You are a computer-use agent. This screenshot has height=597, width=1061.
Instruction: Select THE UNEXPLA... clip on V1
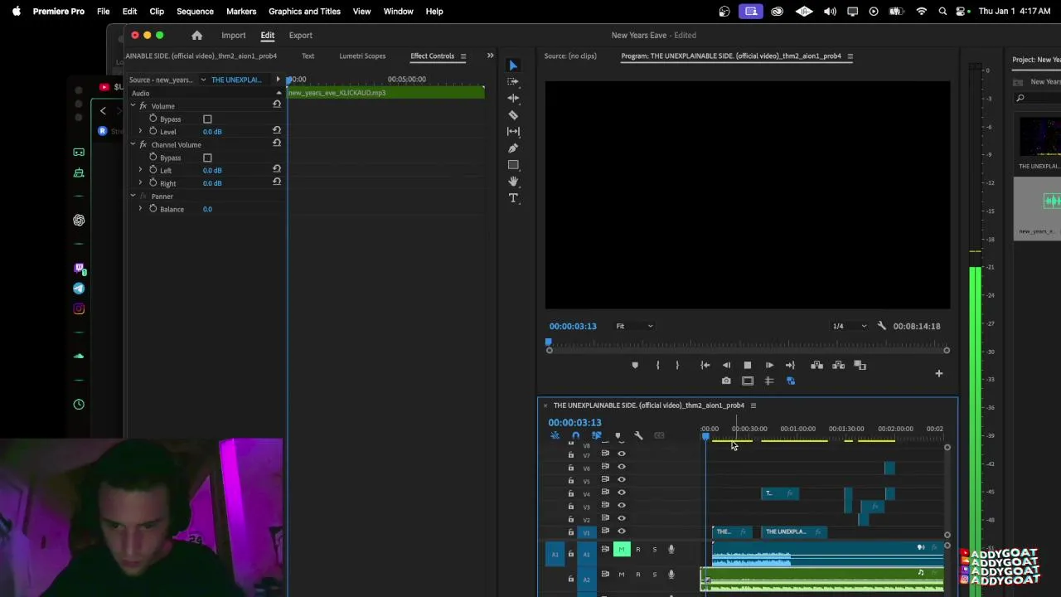point(793,531)
